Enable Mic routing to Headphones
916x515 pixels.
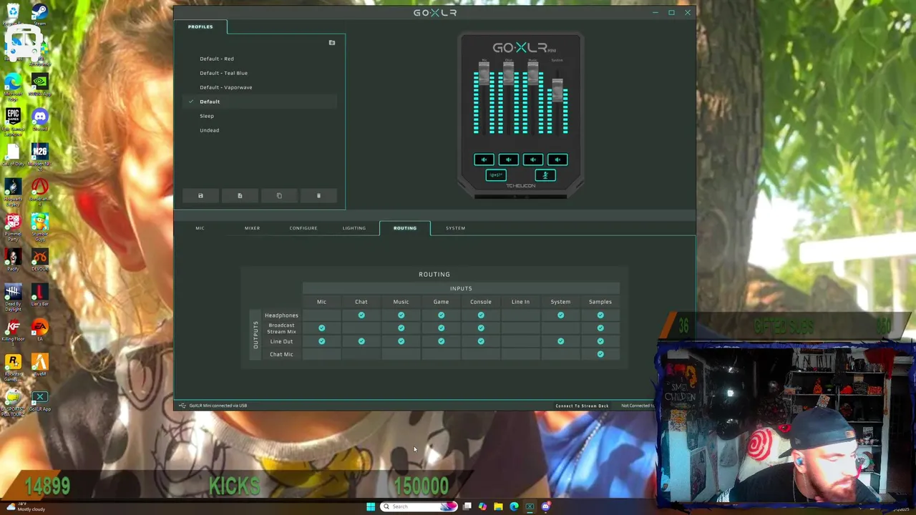point(321,315)
